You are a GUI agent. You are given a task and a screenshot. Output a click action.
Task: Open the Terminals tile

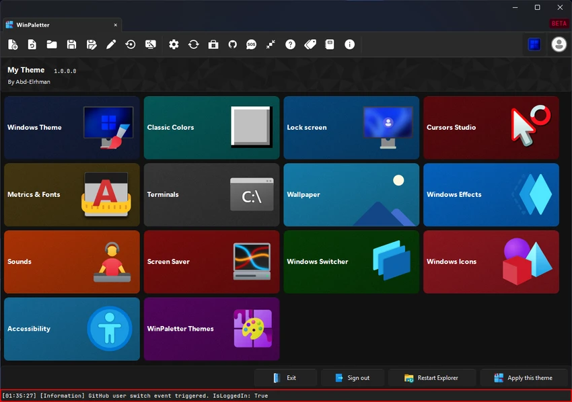(x=211, y=195)
